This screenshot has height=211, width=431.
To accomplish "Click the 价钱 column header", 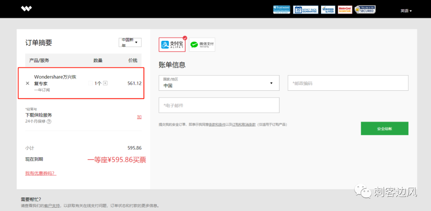I will point(133,61).
